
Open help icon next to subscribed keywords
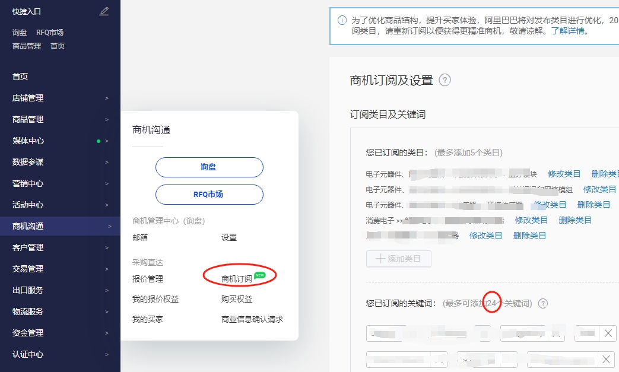pos(543,303)
